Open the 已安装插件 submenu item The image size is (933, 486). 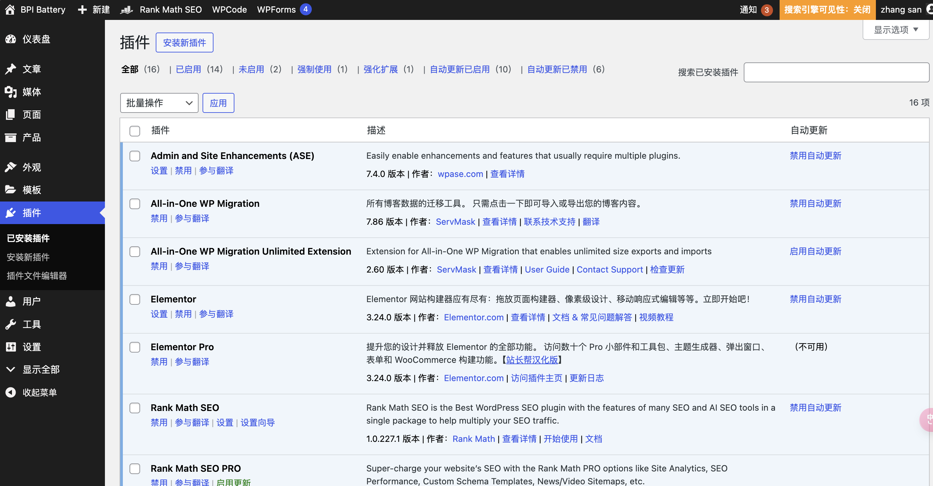pos(28,238)
